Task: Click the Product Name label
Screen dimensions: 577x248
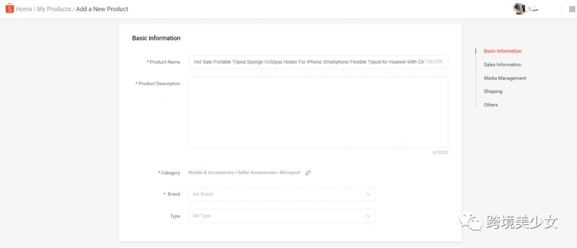Action: tap(163, 62)
